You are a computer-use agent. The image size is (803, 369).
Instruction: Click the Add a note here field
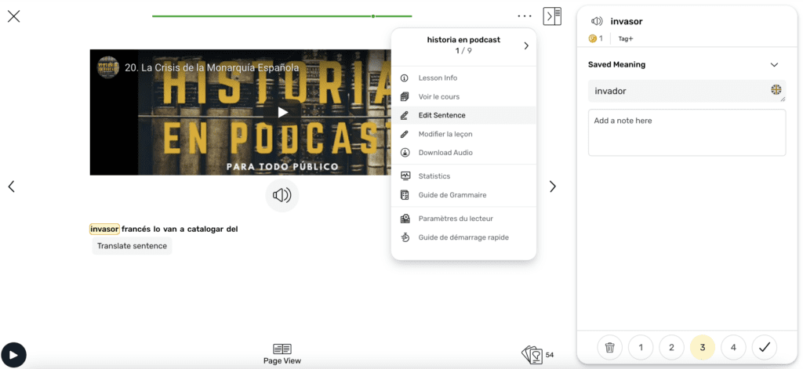[686, 132]
